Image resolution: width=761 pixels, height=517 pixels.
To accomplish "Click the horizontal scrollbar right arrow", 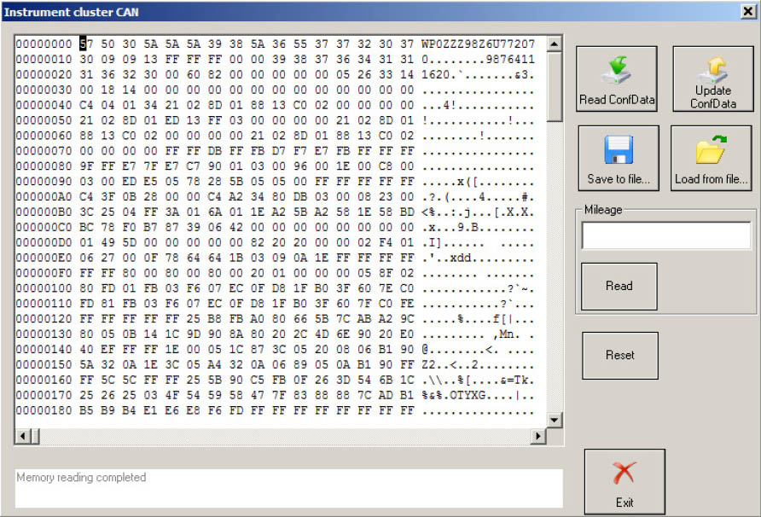I will [x=537, y=437].
